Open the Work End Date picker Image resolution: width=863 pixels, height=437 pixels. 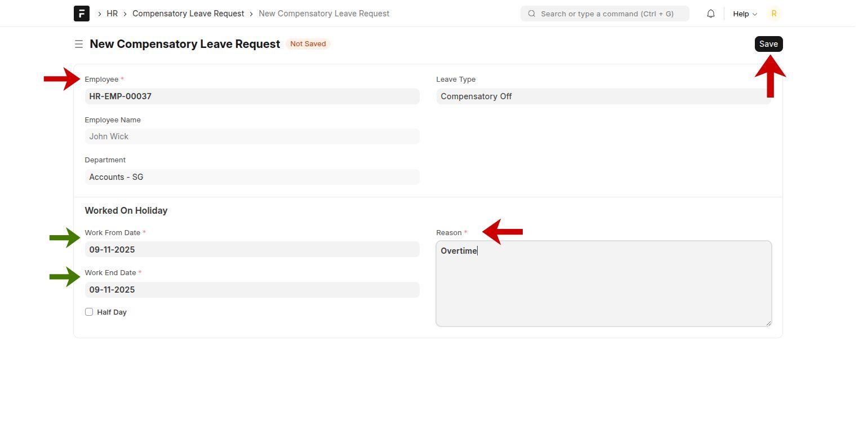click(252, 290)
